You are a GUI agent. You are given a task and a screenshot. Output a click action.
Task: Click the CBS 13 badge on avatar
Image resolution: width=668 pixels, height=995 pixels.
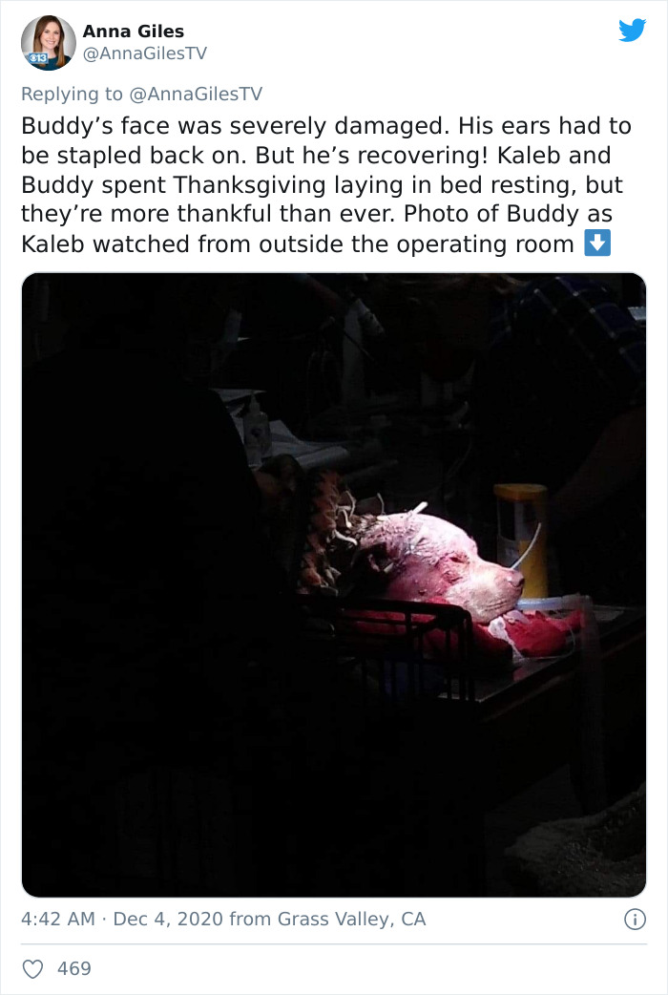coord(37,57)
